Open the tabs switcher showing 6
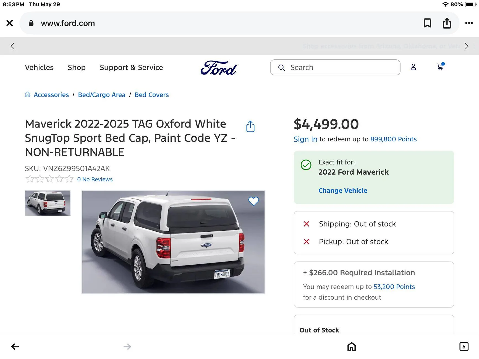 (x=464, y=347)
